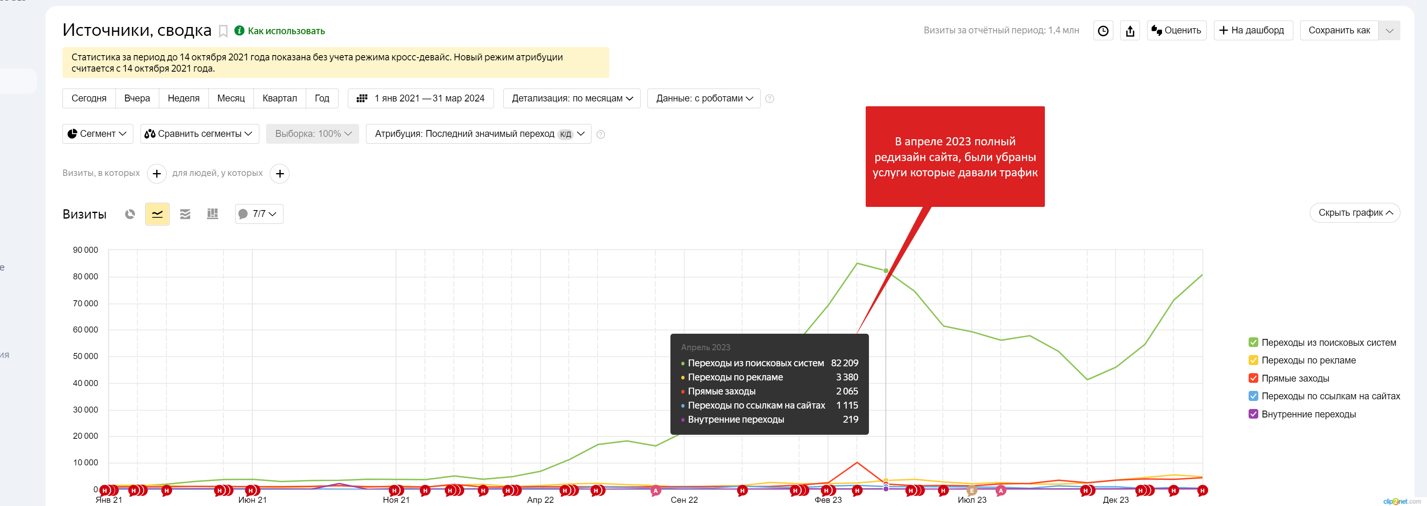Click the Оценить button

coord(1177,31)
